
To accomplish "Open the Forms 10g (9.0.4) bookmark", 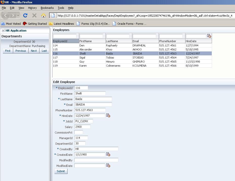I will [x=93, y=24].
